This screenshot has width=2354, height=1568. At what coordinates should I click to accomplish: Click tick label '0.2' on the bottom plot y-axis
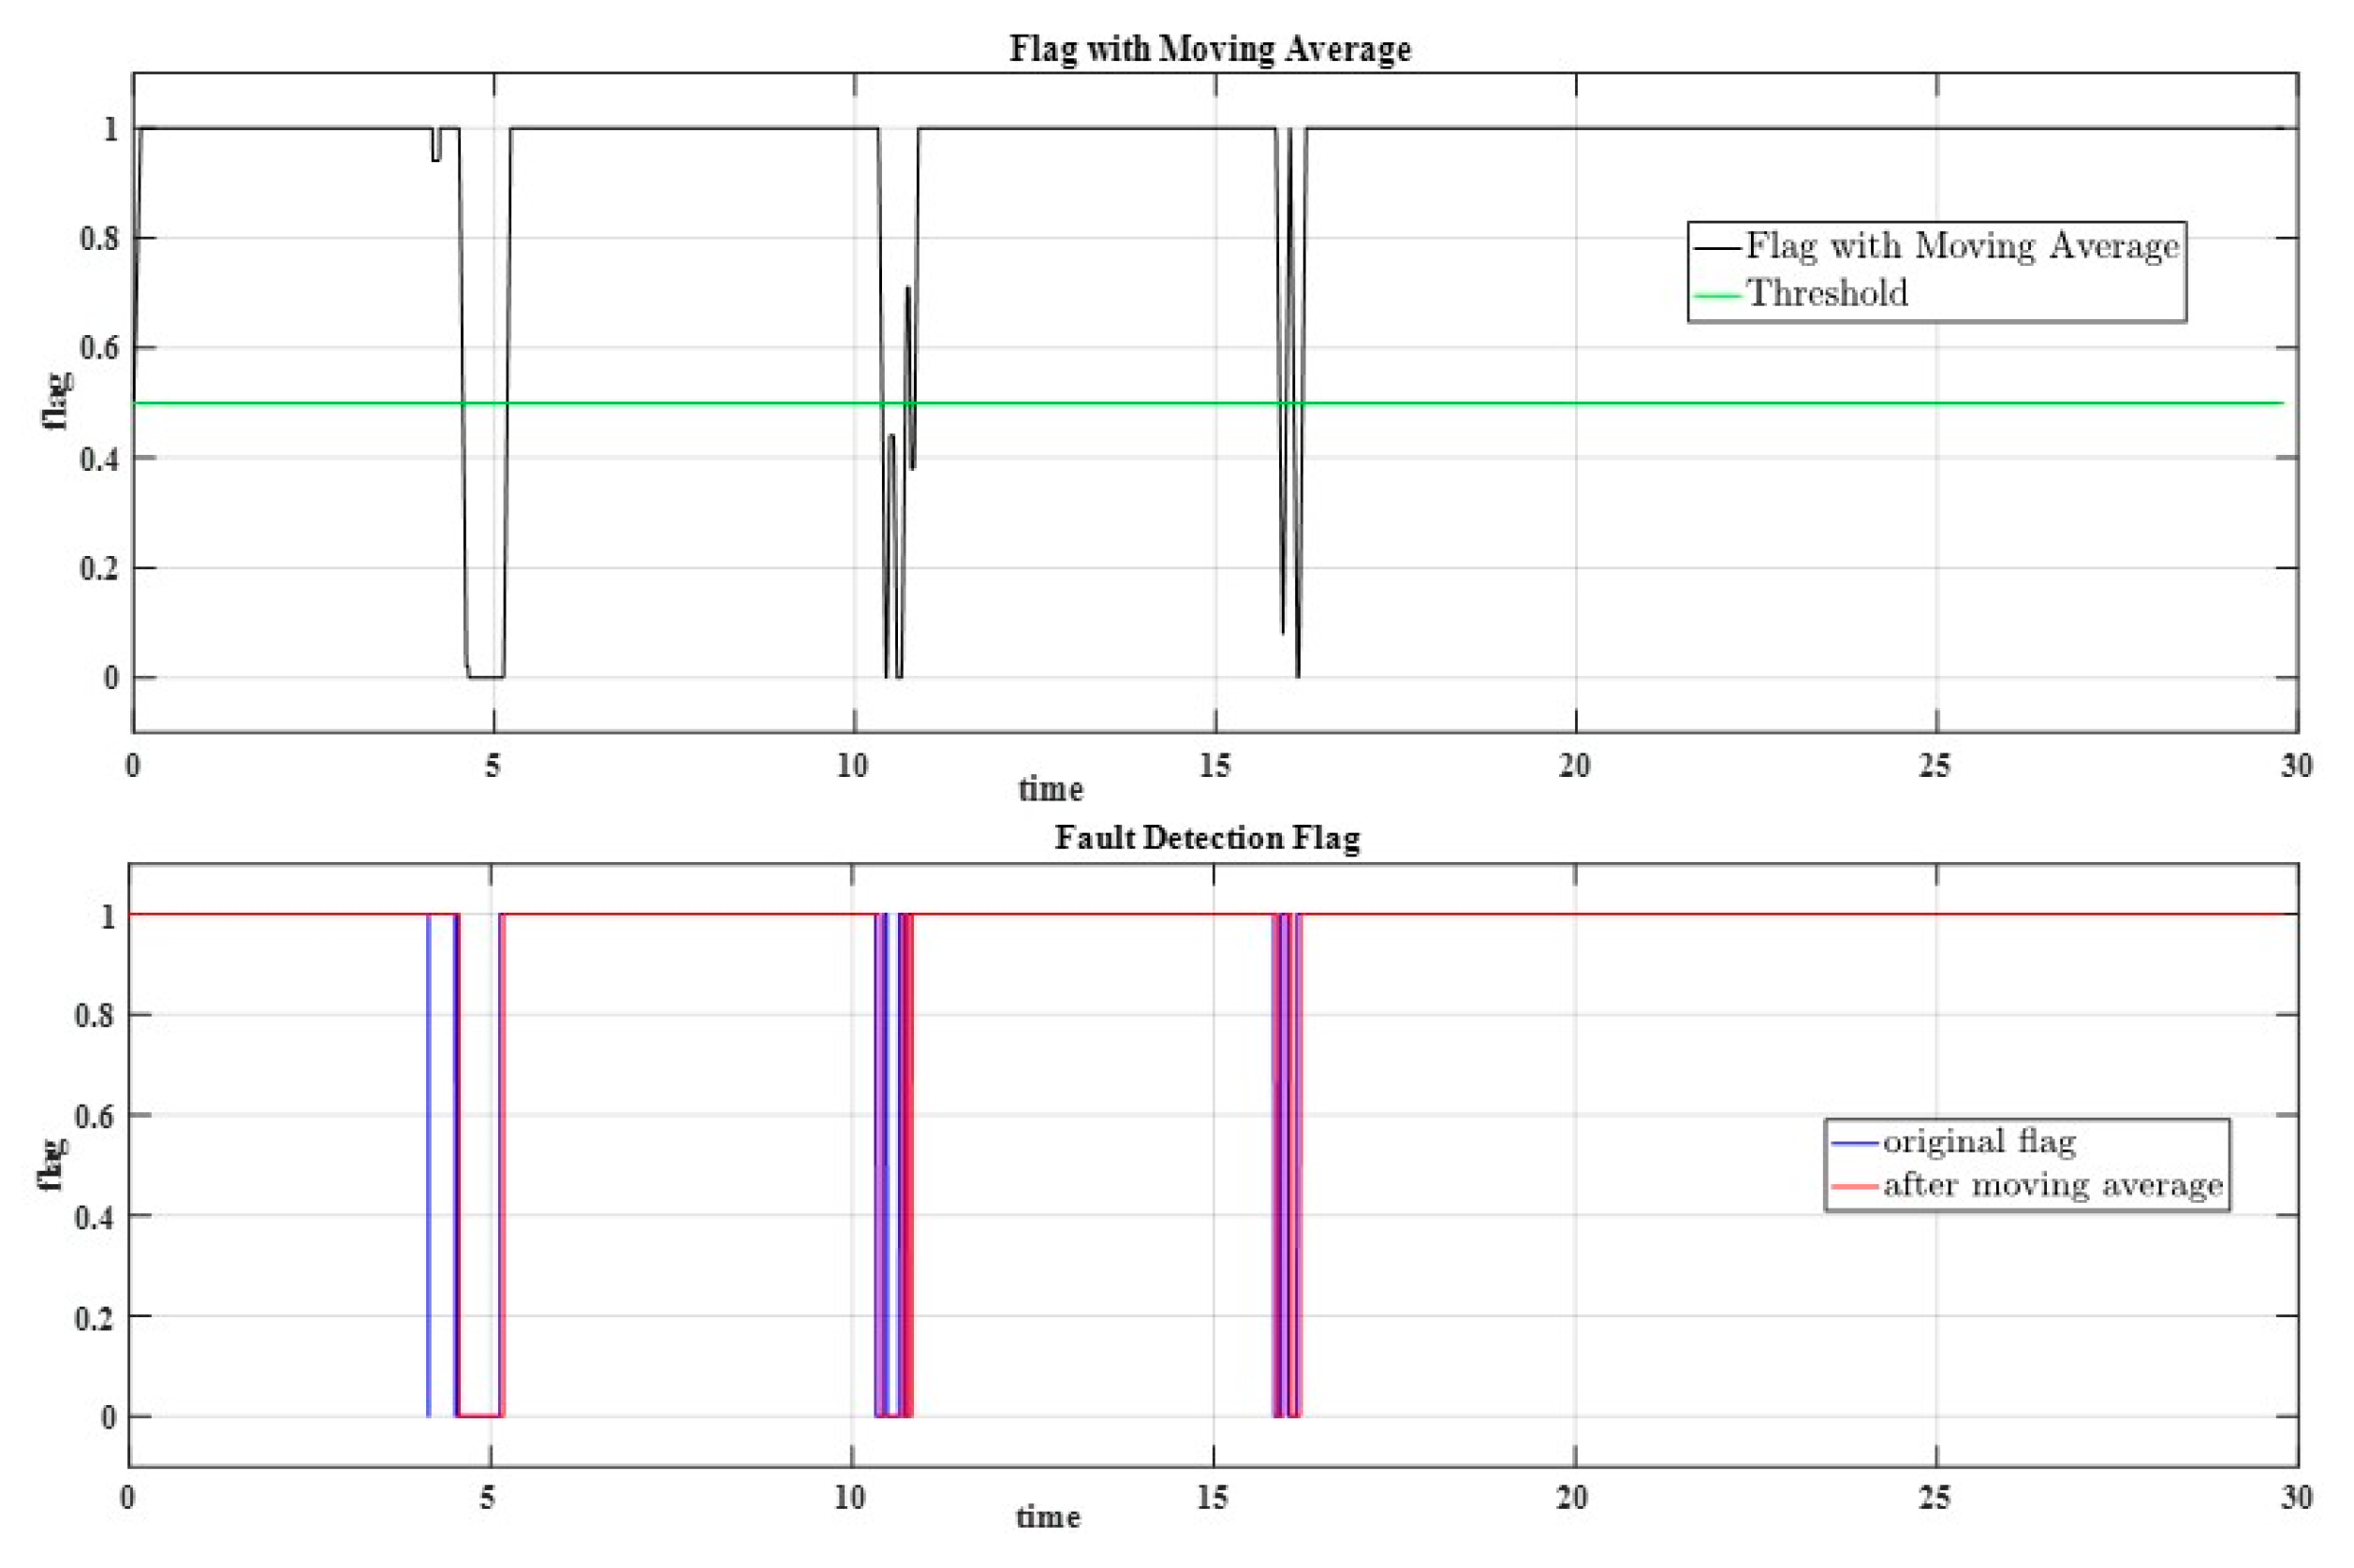click(x=95, y=1318)
